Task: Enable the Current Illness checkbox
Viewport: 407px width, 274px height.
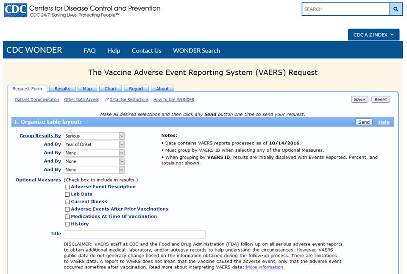Action: click(x=67, y=202)
